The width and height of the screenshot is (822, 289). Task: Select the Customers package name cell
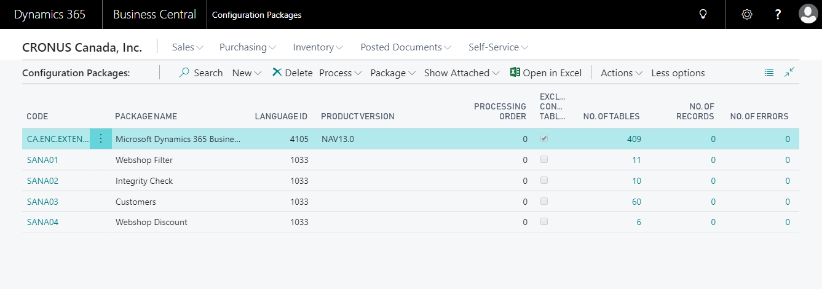click(x=136, y=202)
